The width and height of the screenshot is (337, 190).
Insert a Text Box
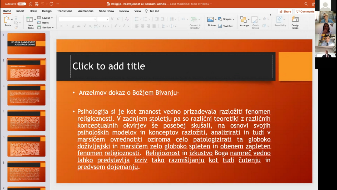(x=226, y=26)
